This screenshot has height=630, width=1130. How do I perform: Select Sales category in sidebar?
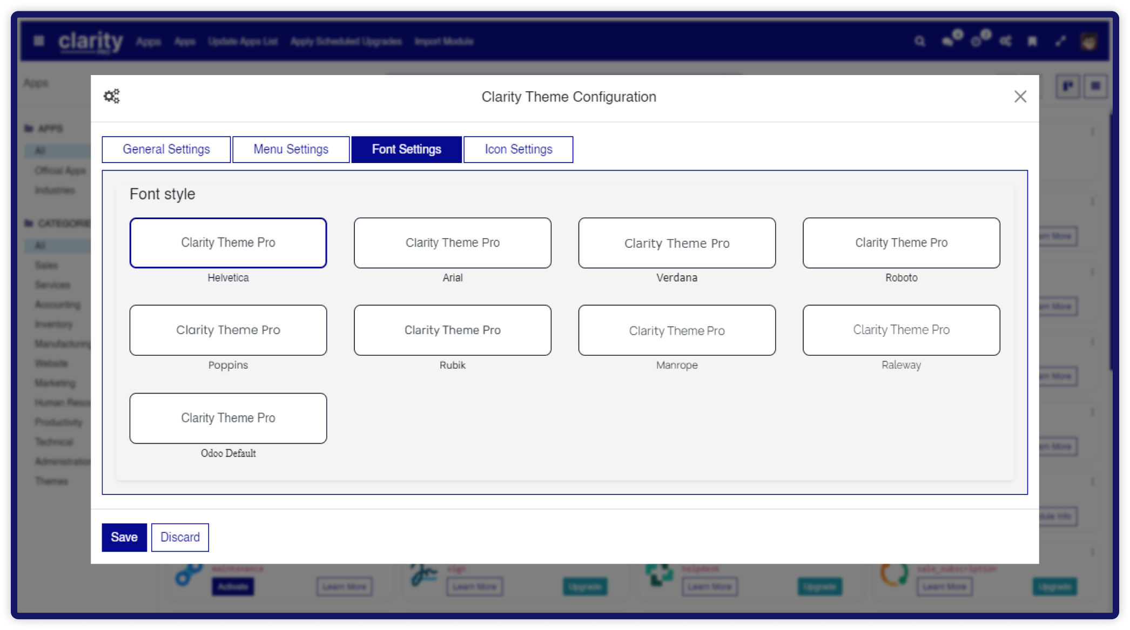46,265
